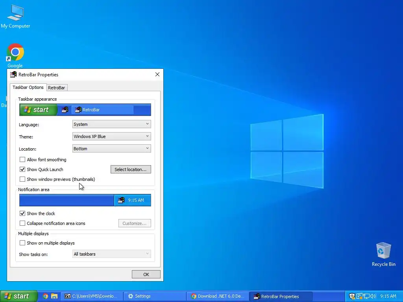Open the Recycle Bin desktop icon
Viewport: 403px width, 302px height.
coord(383,254)
